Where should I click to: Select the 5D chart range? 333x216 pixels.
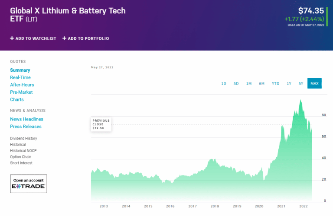[236, 83]
